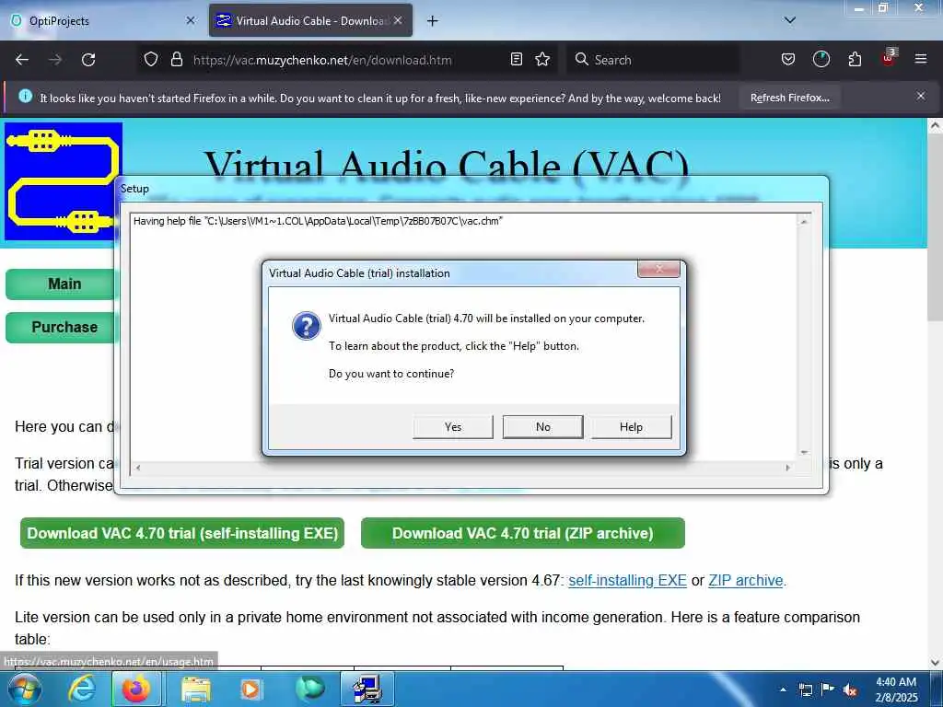Viewport: 943px width, 707px height.
Task: Bookmark this page with the star icon
Action: coord(542,60)
